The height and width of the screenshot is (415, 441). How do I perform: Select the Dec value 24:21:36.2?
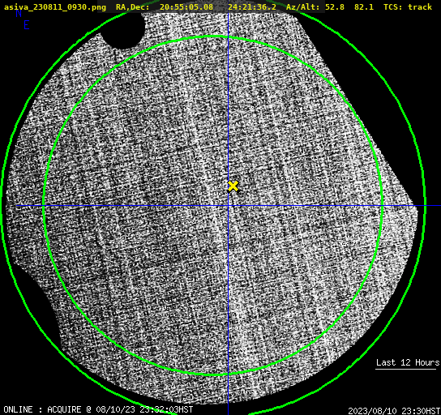click(x=252, y=6)
